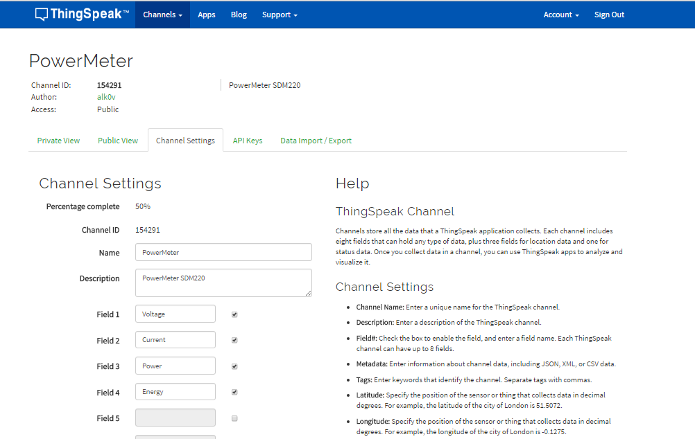Open the Channels dropdown menu
This screenshot has width=695, height=439.
coord(163,15)
